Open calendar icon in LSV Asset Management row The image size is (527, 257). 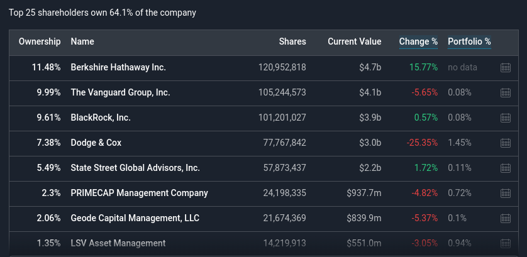point(506,243)
